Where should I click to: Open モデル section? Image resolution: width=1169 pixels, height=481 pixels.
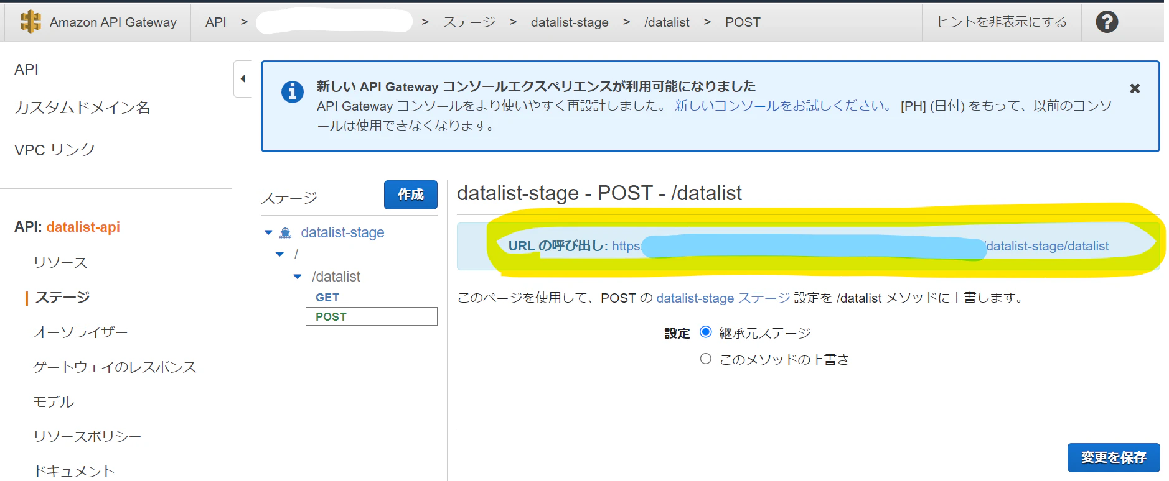point(54,401)
